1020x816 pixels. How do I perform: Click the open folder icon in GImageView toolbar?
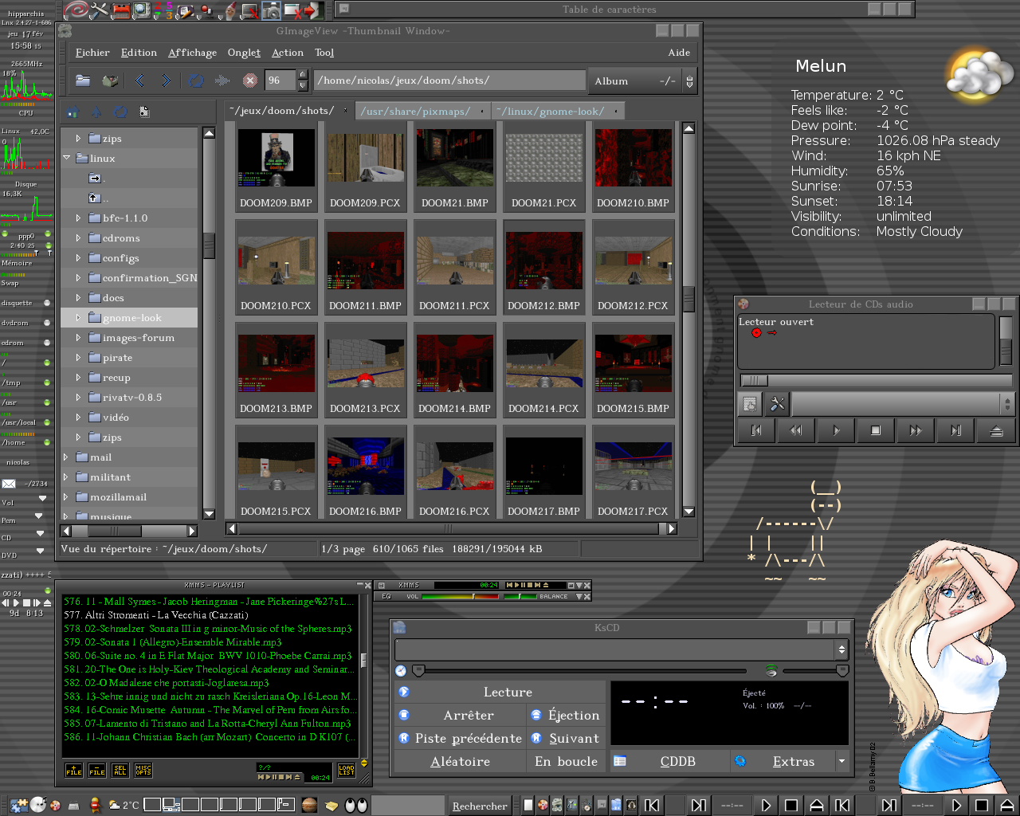tap(83, 80)
